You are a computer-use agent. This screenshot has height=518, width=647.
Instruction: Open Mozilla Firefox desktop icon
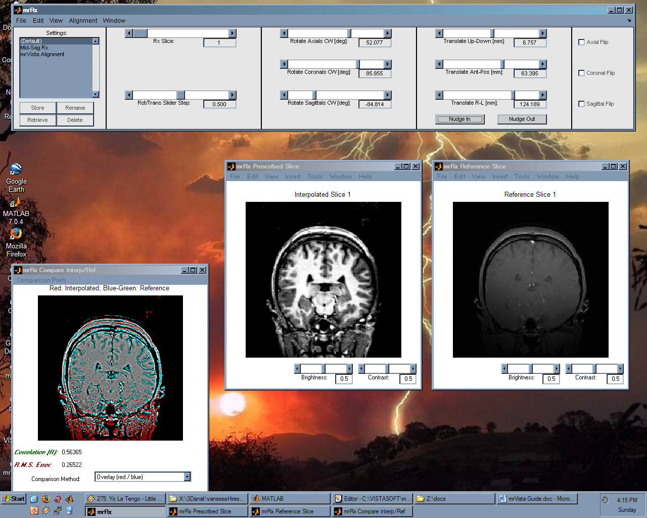[x=16, y=234]
